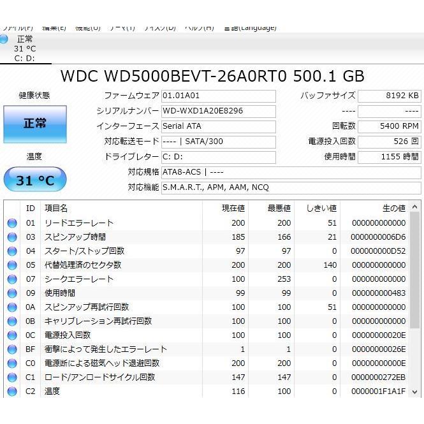Click status circle for 03 スピンアップ時間
The height and width of the screenshot is (424, 424).
[12, 237]
